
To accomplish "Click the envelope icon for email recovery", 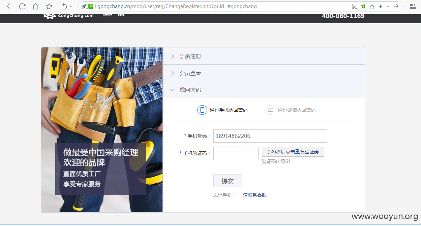I will (270, 110).
